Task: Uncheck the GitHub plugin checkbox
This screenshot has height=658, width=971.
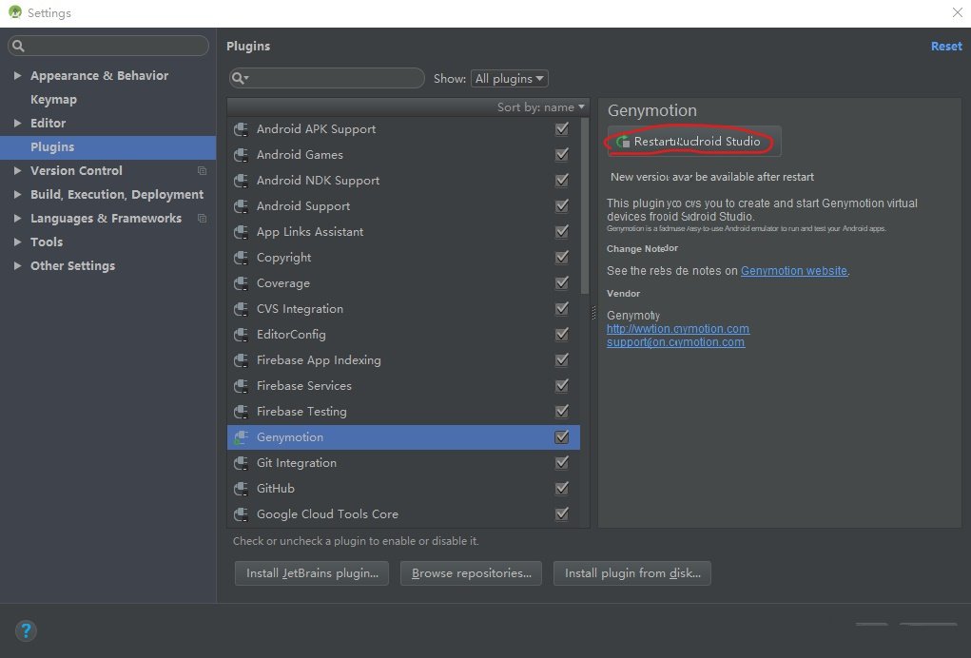Action: pos(562,489)
